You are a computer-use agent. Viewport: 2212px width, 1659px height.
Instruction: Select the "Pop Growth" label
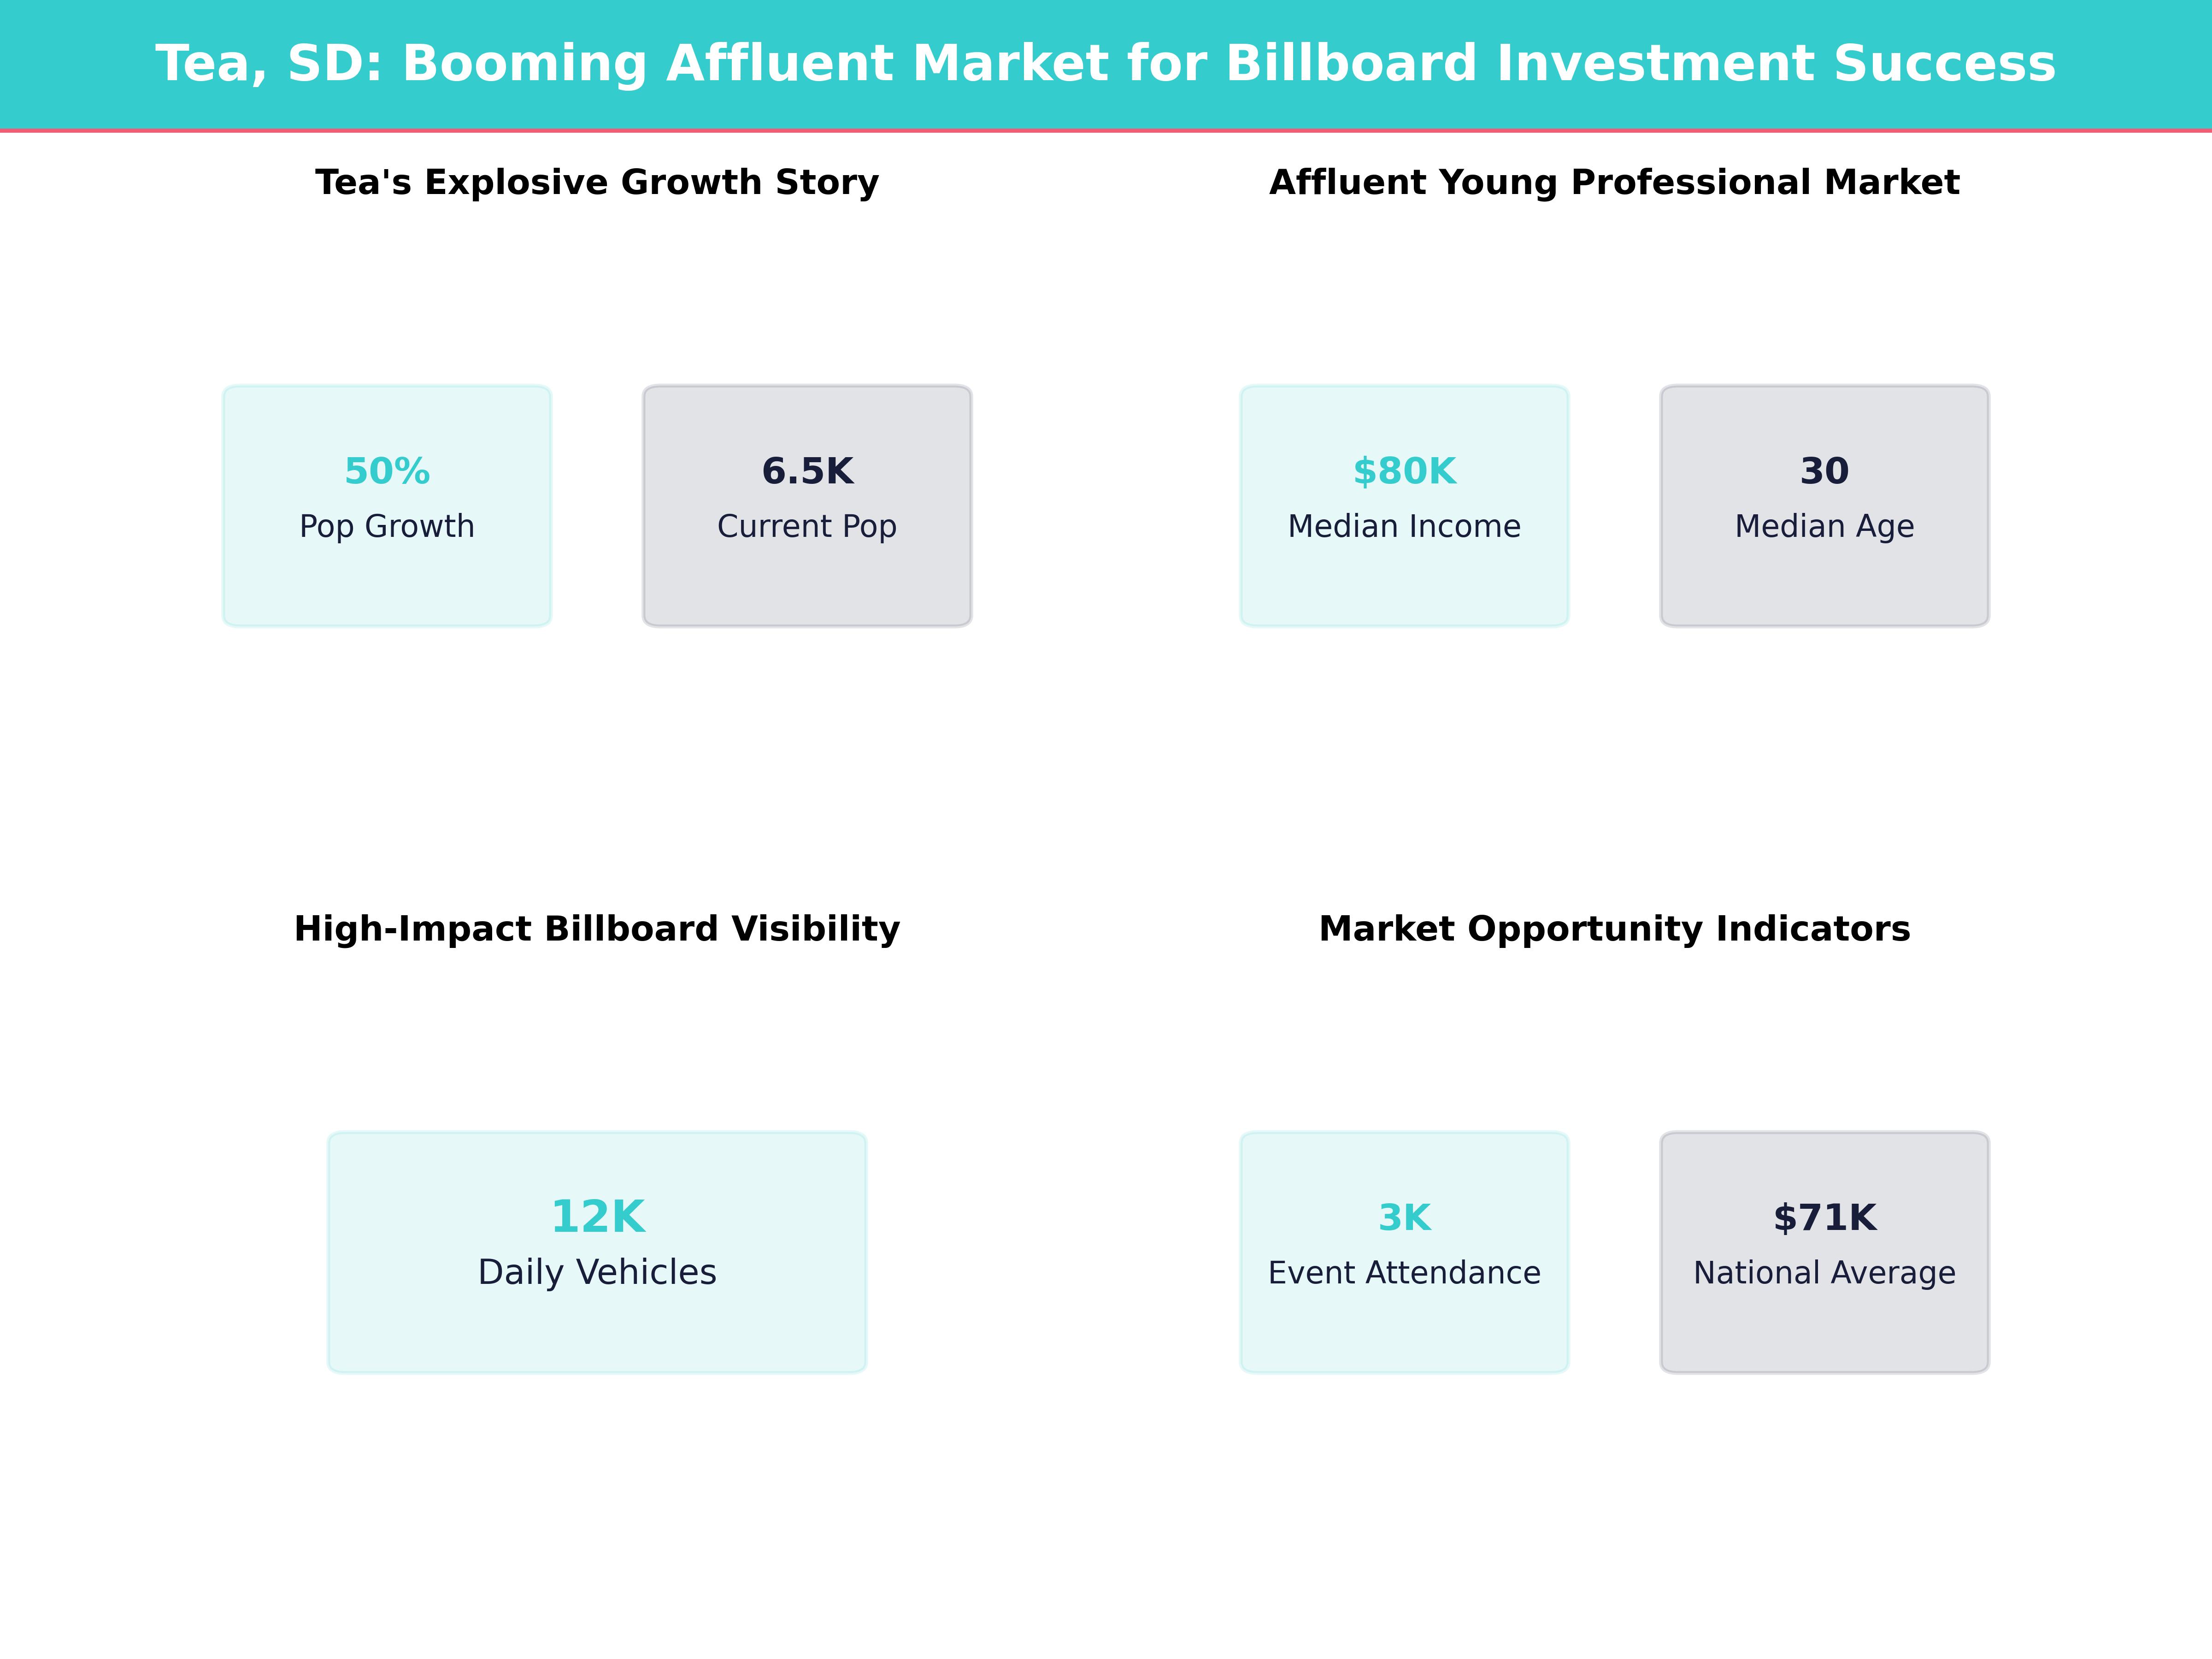click(x=387, y=526)
